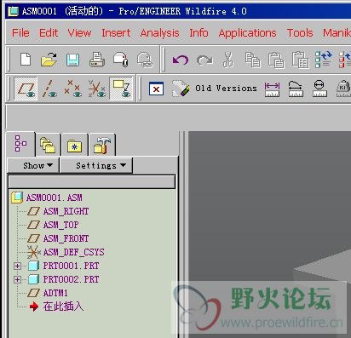Expand the PRT0001.PRT node
This screenshot has width=351, height=338.
(x=18, y=266)
